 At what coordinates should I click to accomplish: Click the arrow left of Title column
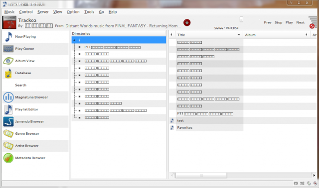point(171,35)
